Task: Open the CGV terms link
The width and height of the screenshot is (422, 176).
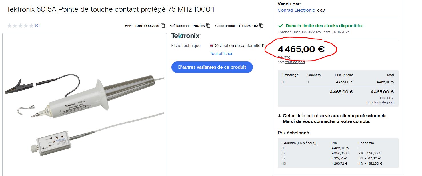Action: point(321,11)
